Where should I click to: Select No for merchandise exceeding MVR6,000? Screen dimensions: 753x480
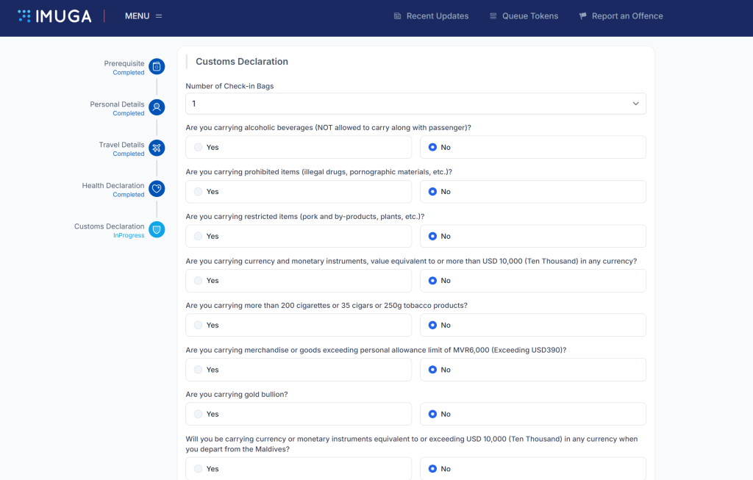click(x=533, y=370)
